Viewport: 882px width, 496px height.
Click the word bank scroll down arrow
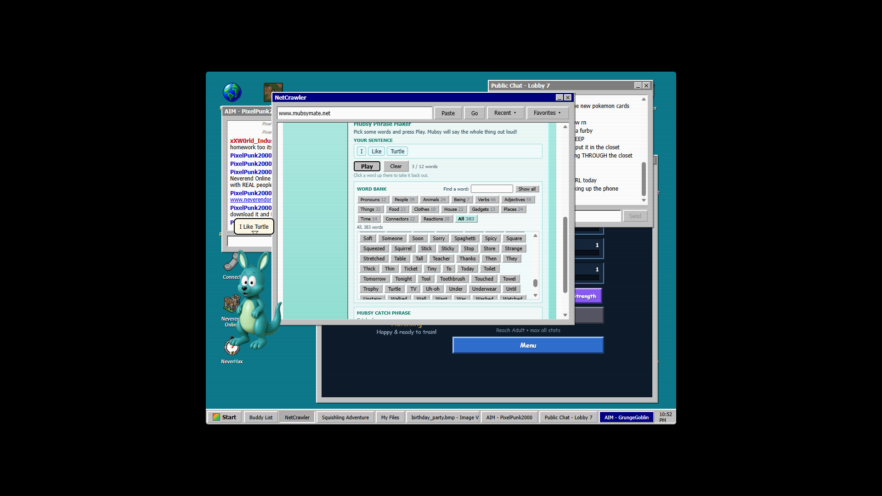(535, 295)
